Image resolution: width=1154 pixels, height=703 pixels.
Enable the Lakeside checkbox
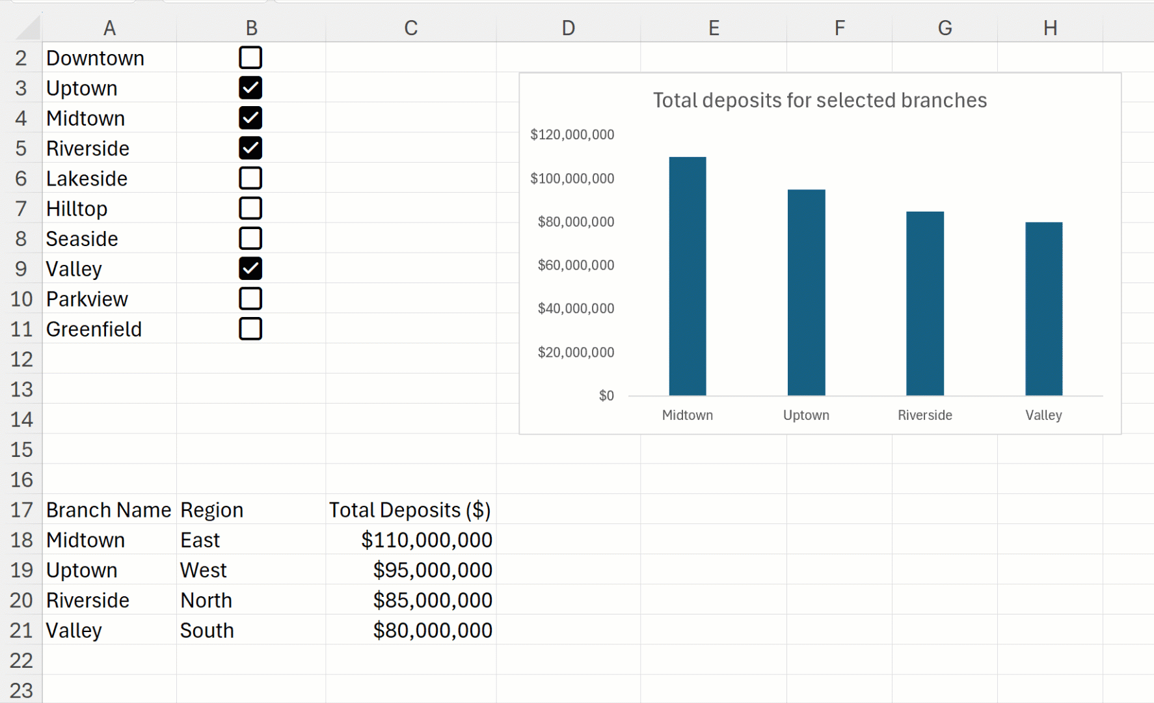coord(250,178)
